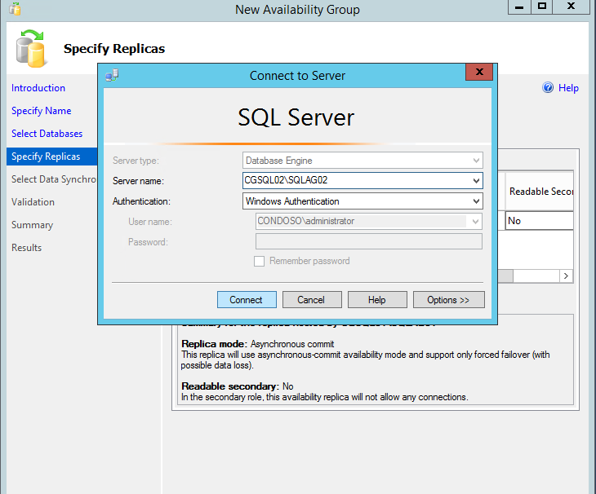Click the Connect to Server dialog icon
The height and width of the screenshot is (494, 596).
click(x=112, y=75)
